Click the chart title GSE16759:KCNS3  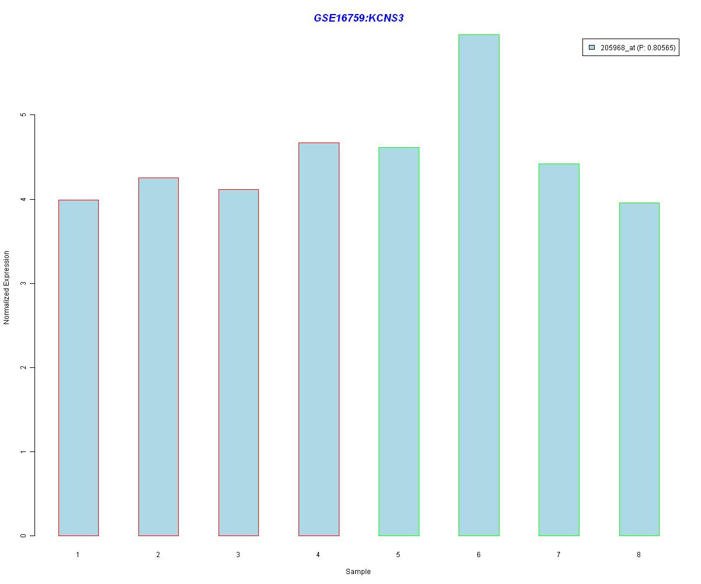click(359, 18)
